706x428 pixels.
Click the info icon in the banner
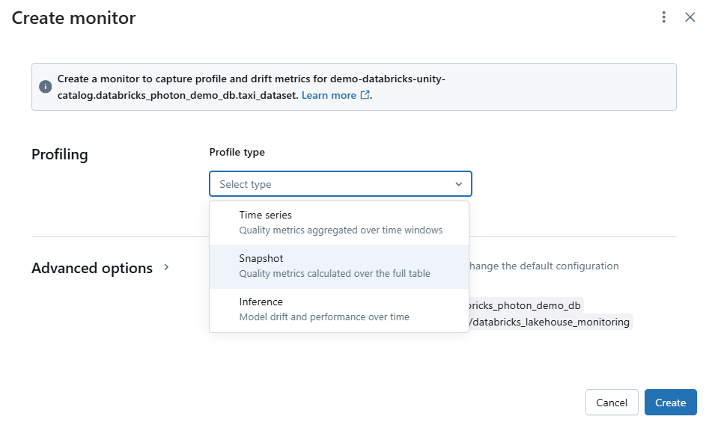[46, 87]
